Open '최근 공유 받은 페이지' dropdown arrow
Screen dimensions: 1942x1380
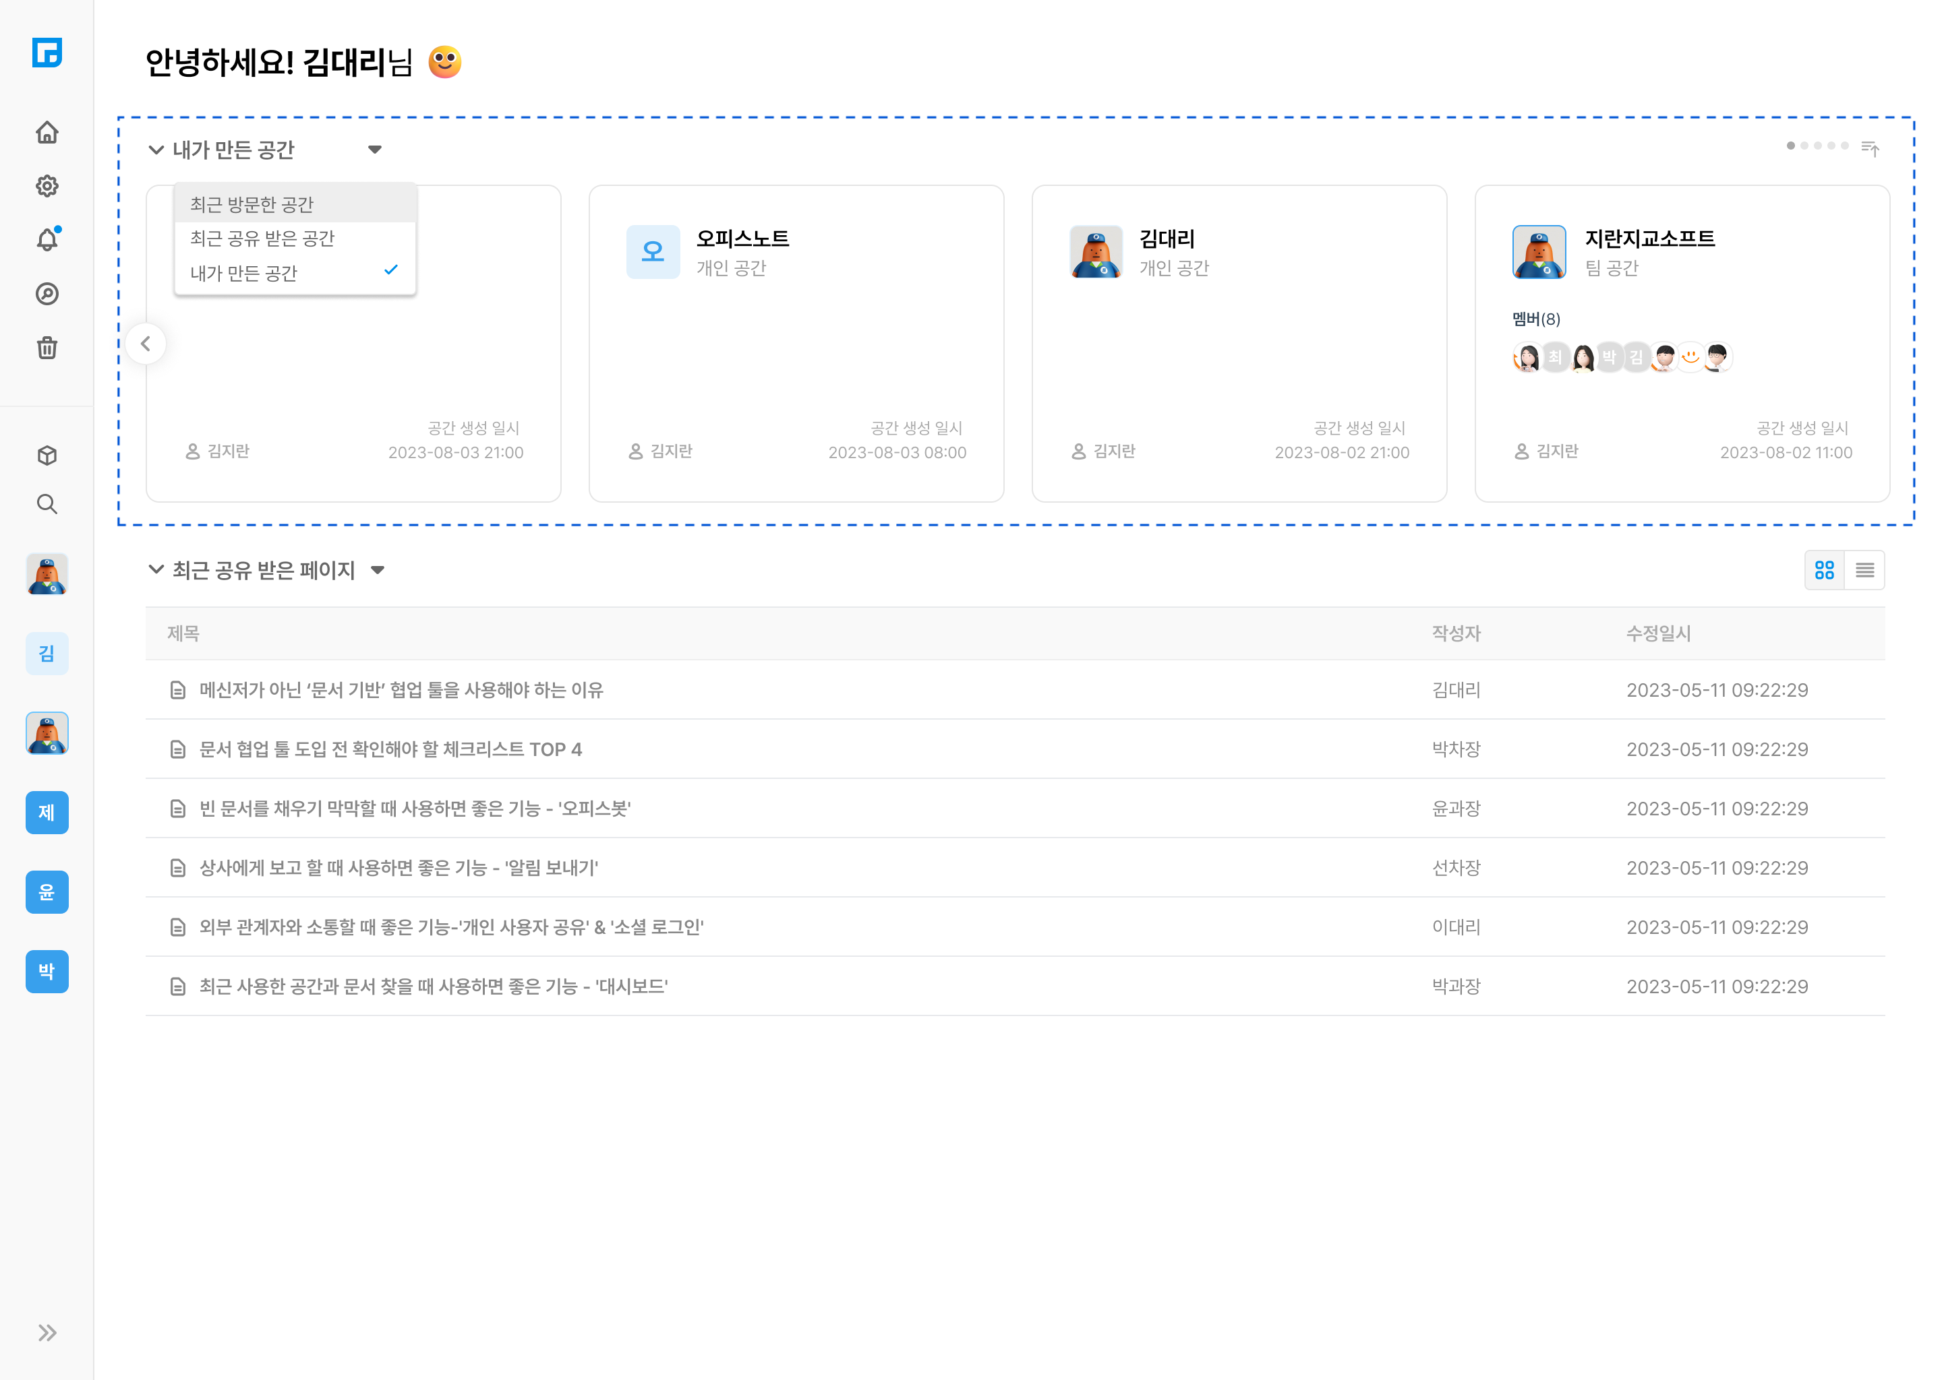point(378,570)
